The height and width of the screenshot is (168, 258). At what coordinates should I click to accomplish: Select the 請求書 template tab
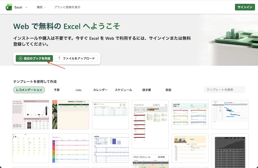147,90
